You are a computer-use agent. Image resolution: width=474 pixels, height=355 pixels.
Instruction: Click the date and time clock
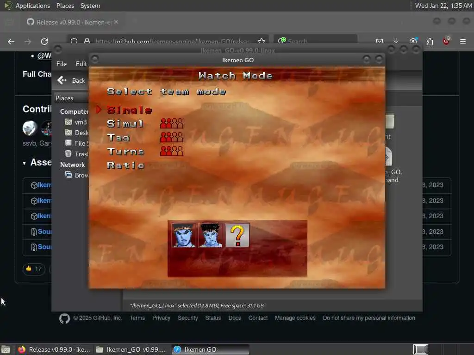click(443, 6)
